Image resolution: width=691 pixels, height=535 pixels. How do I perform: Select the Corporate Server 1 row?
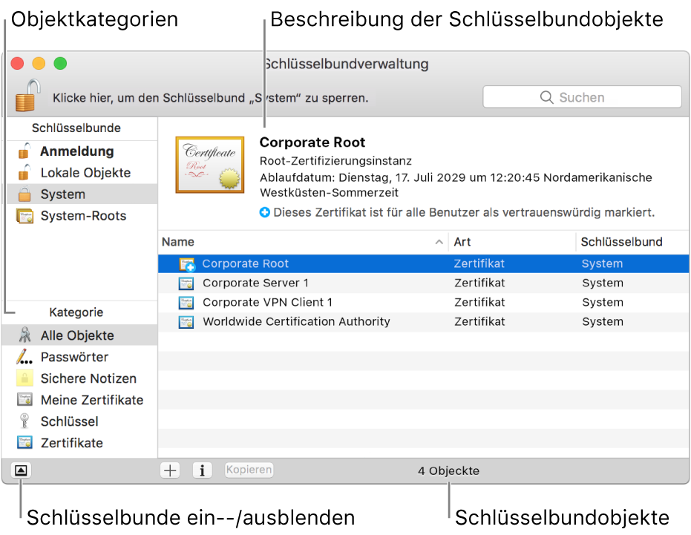pos(424,283)
